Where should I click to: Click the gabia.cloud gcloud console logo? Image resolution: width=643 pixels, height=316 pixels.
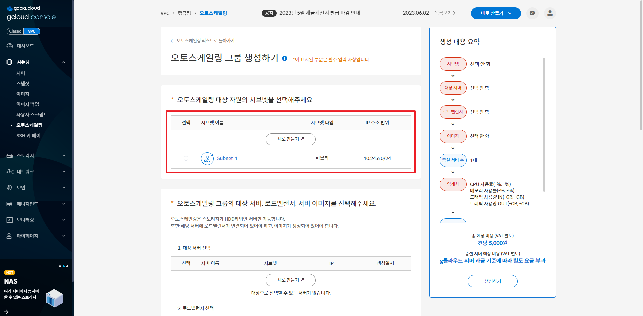coord(31,13)
